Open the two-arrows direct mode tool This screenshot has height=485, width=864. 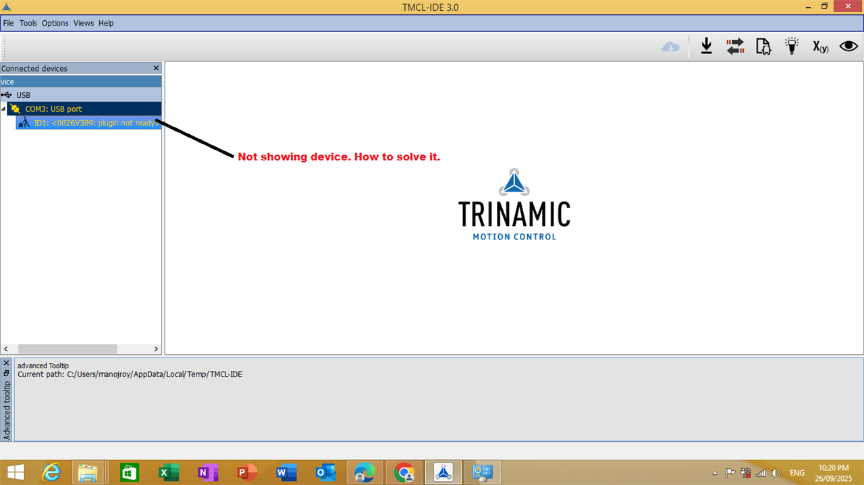point(735,46)
